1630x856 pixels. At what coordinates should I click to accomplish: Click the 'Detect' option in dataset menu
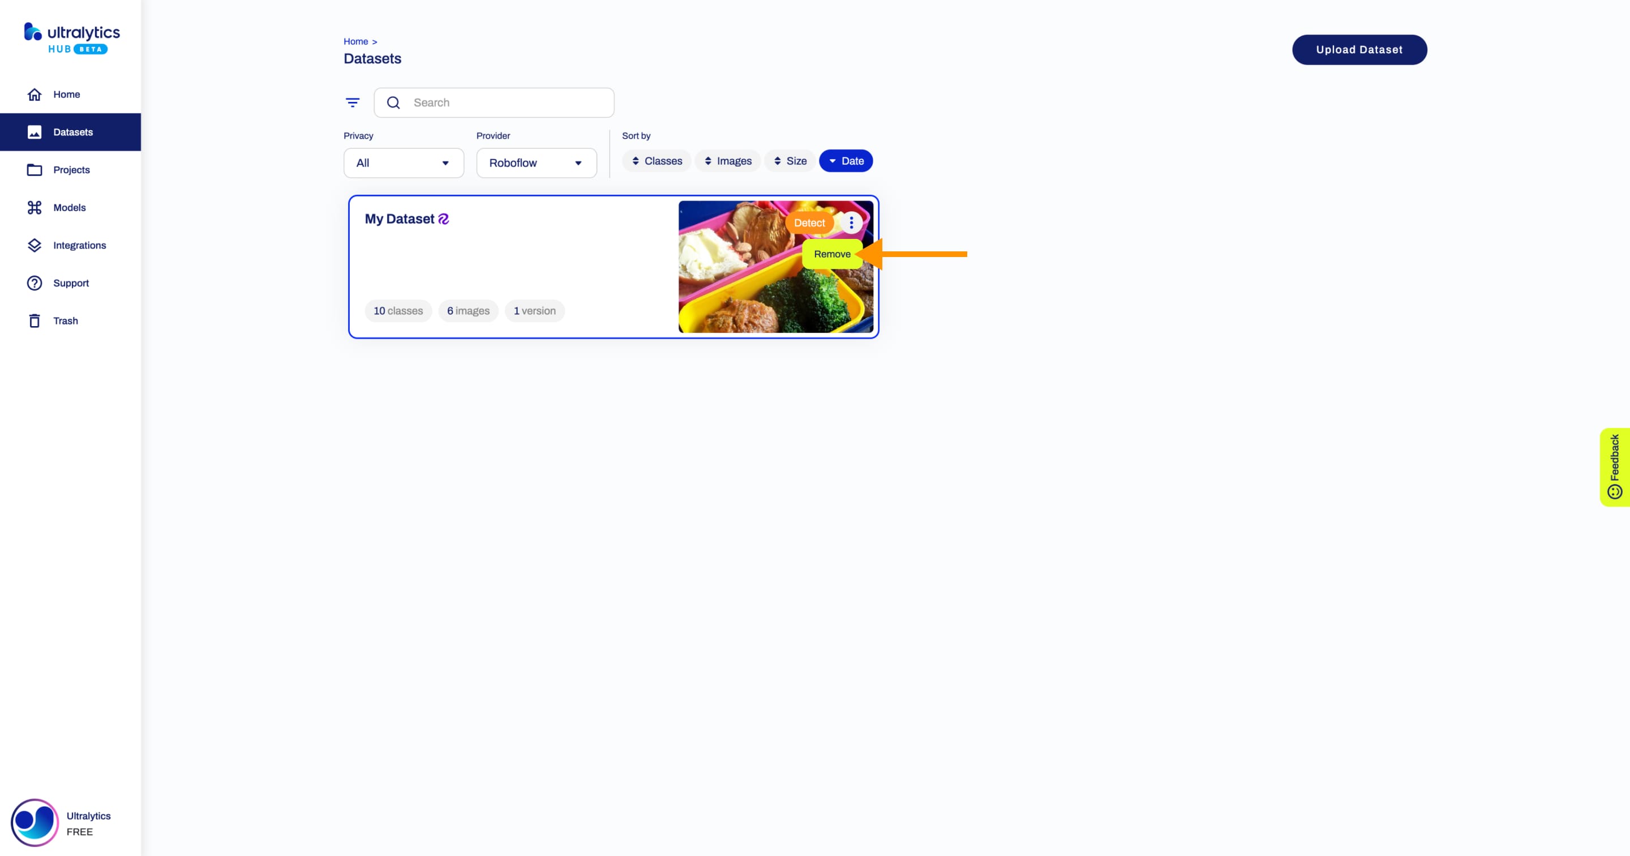coord(809,221)
